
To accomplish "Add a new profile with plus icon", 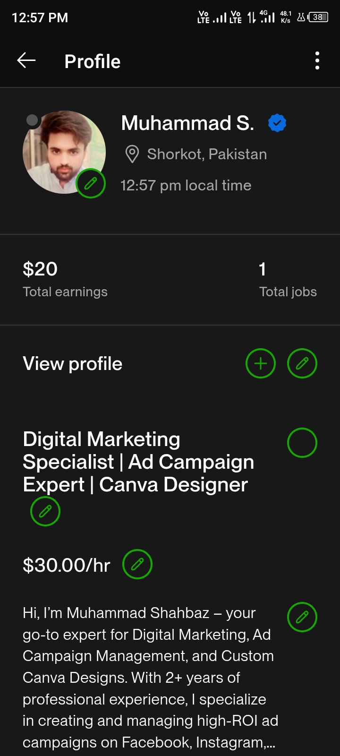I will coord(261,363).
